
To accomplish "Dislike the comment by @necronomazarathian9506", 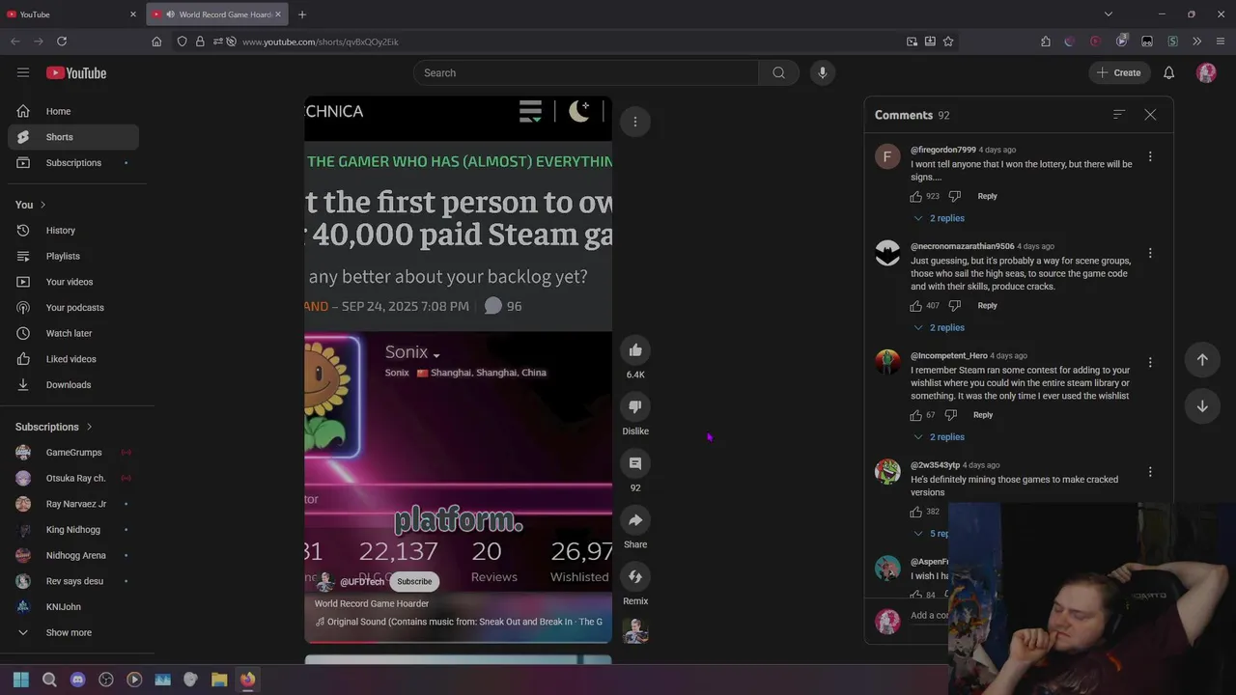I will (954, 306).
